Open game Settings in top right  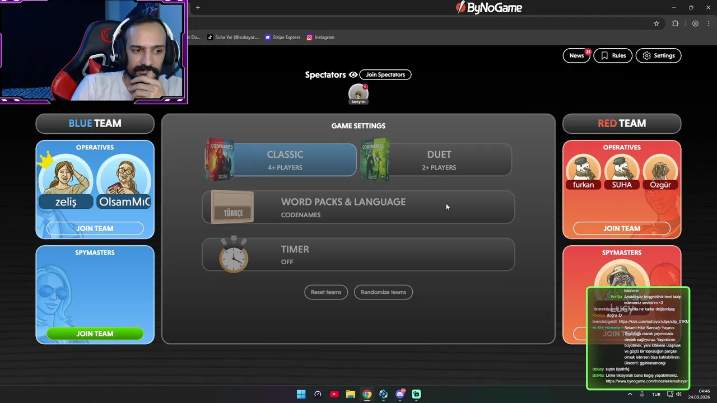[x=658, y=55]
